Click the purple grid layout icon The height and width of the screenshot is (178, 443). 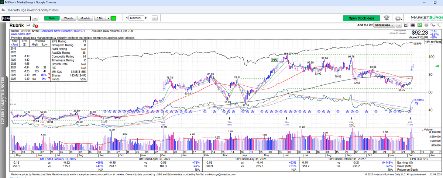[413, 25]
